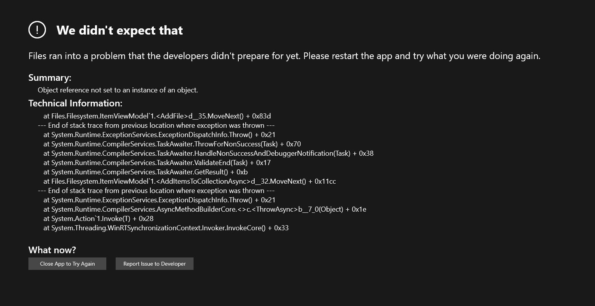Click the Technical Information heading

[x=75, y=103]
